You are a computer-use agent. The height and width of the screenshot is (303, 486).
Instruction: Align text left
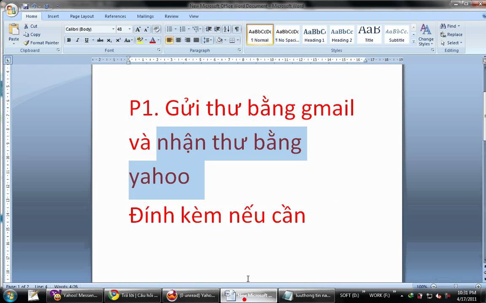coord(169,40)
